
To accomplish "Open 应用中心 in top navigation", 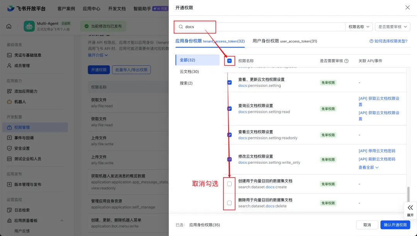I will (92, 9).
